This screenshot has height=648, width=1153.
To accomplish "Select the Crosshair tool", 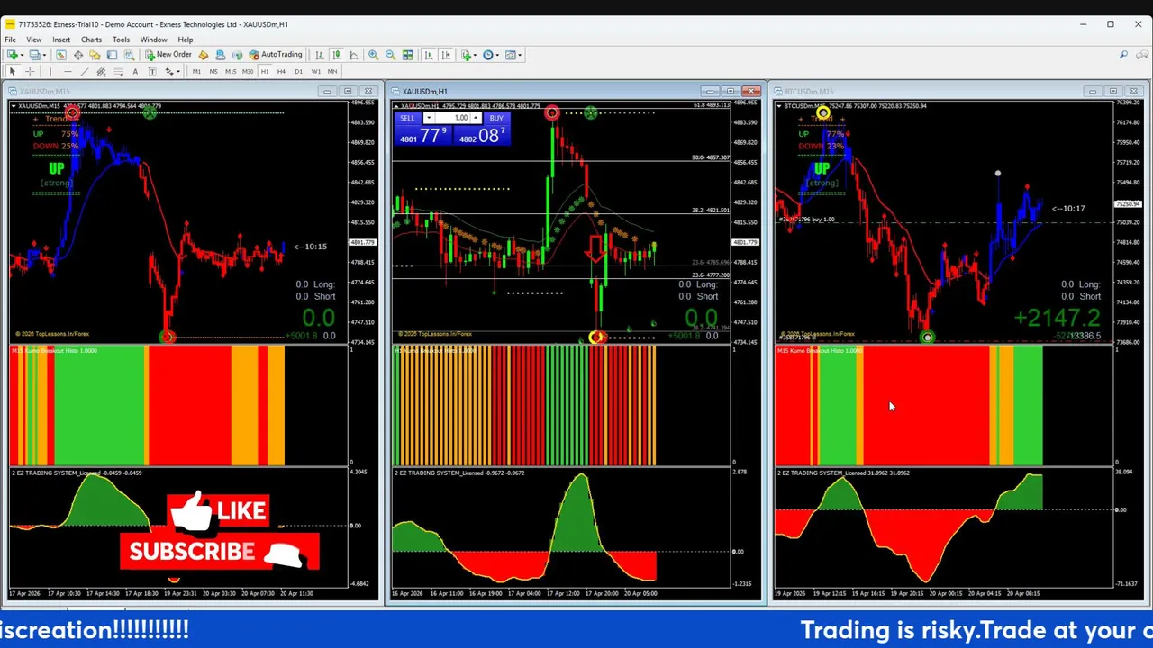I will 30,71.
